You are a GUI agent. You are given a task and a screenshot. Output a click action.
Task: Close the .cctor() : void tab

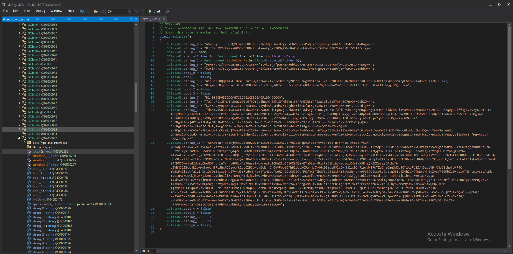tap(164, 19)
